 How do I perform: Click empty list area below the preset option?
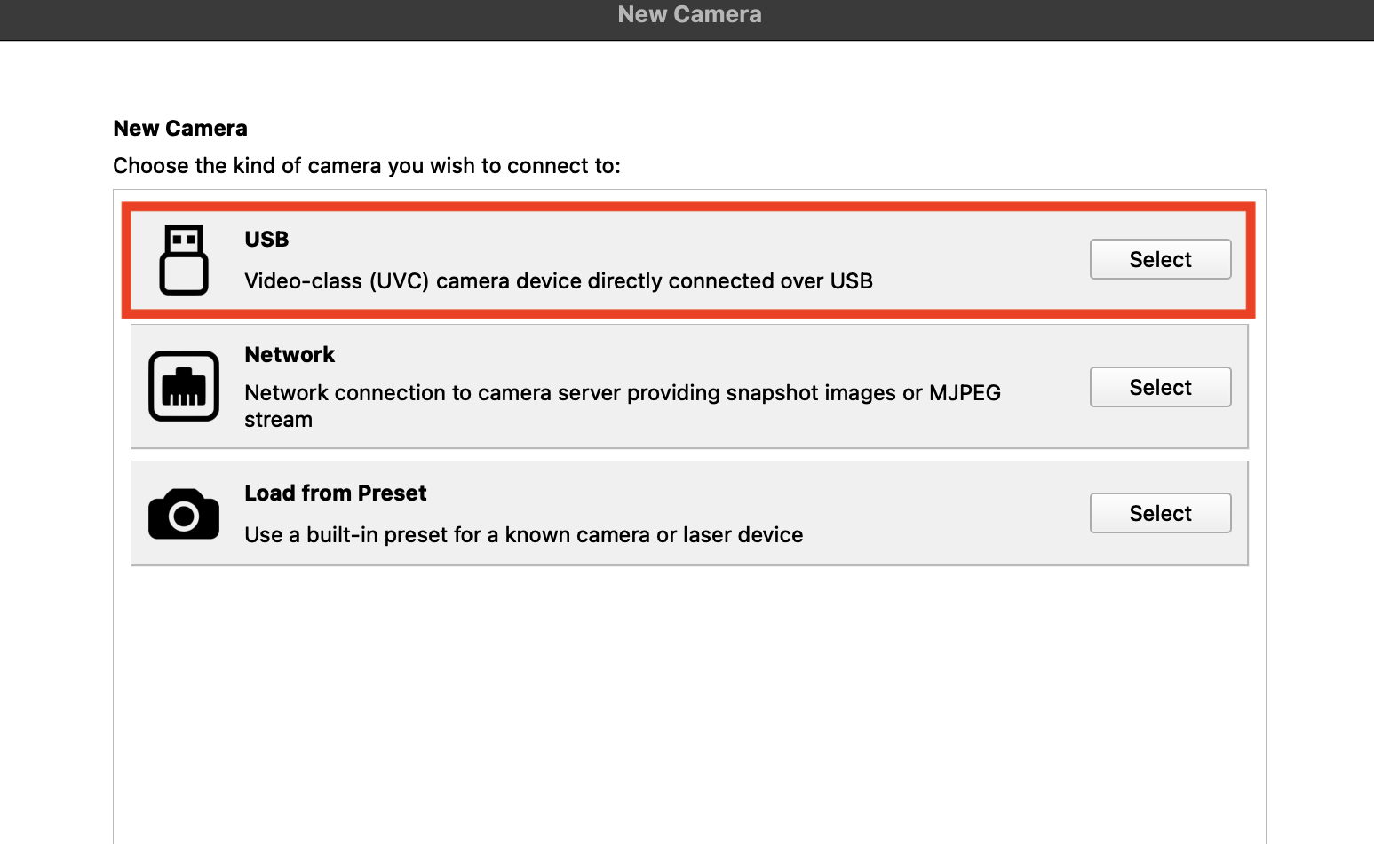pyautogui.click(x=689, y=701)
